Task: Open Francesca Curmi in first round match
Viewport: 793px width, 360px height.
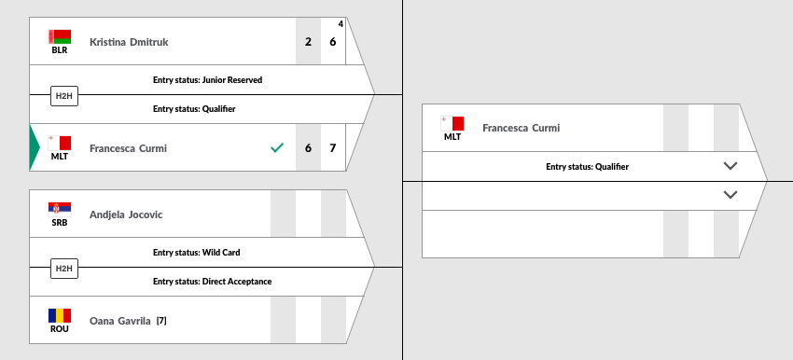Action: coord(128,148)
